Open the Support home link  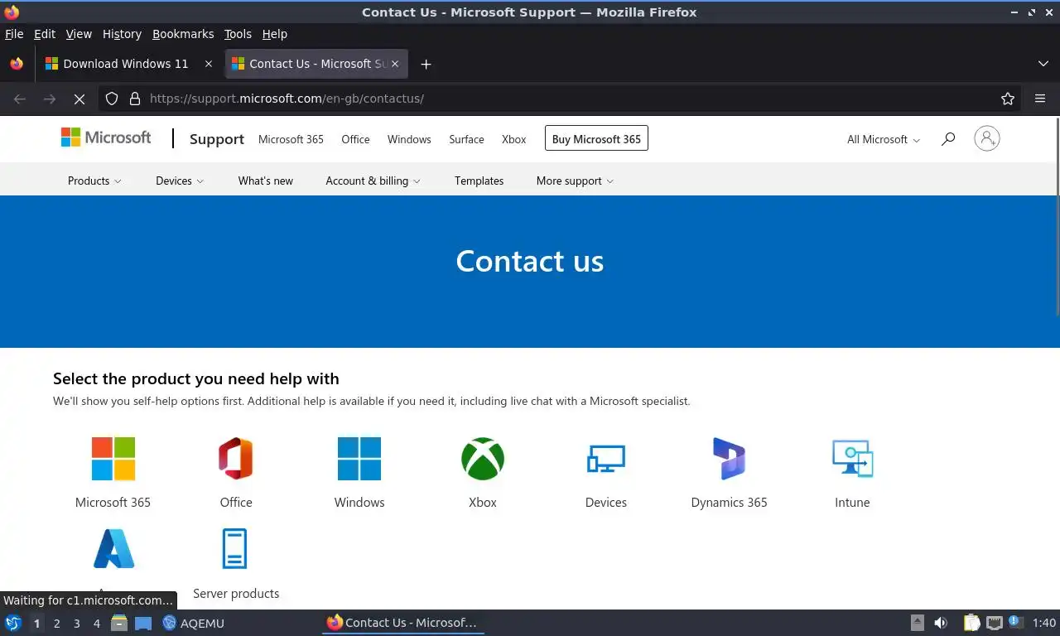[217, 139]
